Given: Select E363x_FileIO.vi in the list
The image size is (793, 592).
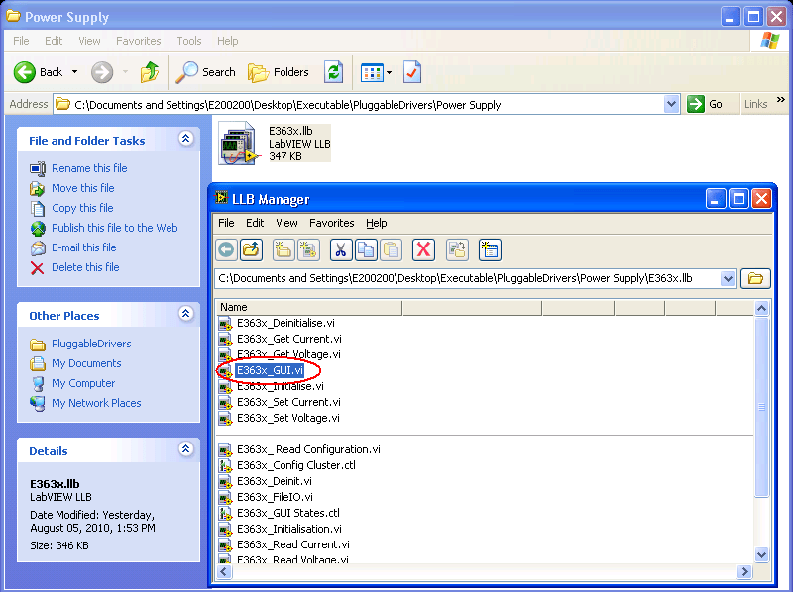Looking at the screenshot, I should tap(276, 497).
